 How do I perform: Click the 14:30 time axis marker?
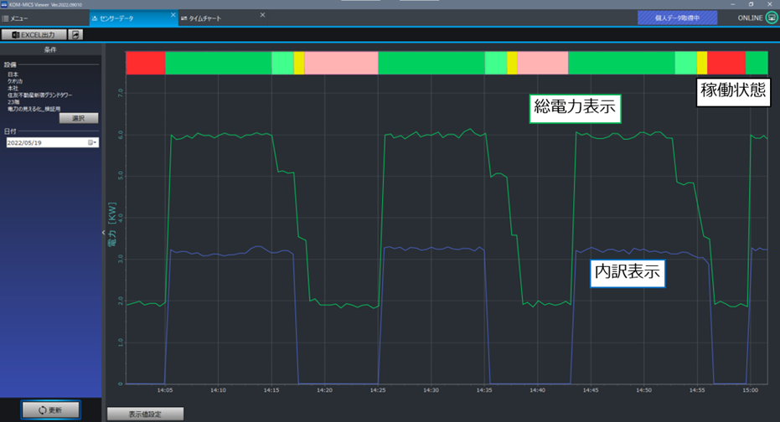[x=431, y=390]
